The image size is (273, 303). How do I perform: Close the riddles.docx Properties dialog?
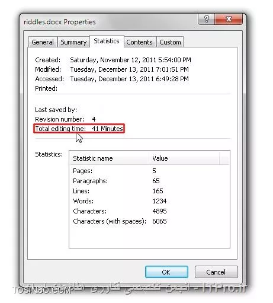[x=229, y=19]
